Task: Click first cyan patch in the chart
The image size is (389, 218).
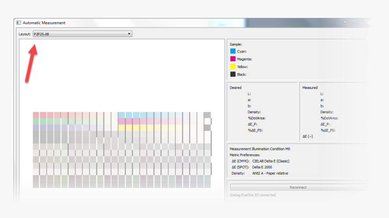Action: [x=122, y=115]
